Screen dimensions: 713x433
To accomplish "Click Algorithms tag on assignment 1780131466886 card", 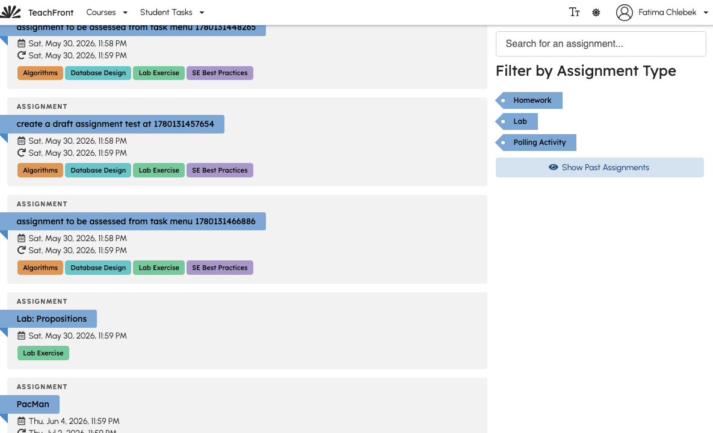I will [x=40, y=268].
